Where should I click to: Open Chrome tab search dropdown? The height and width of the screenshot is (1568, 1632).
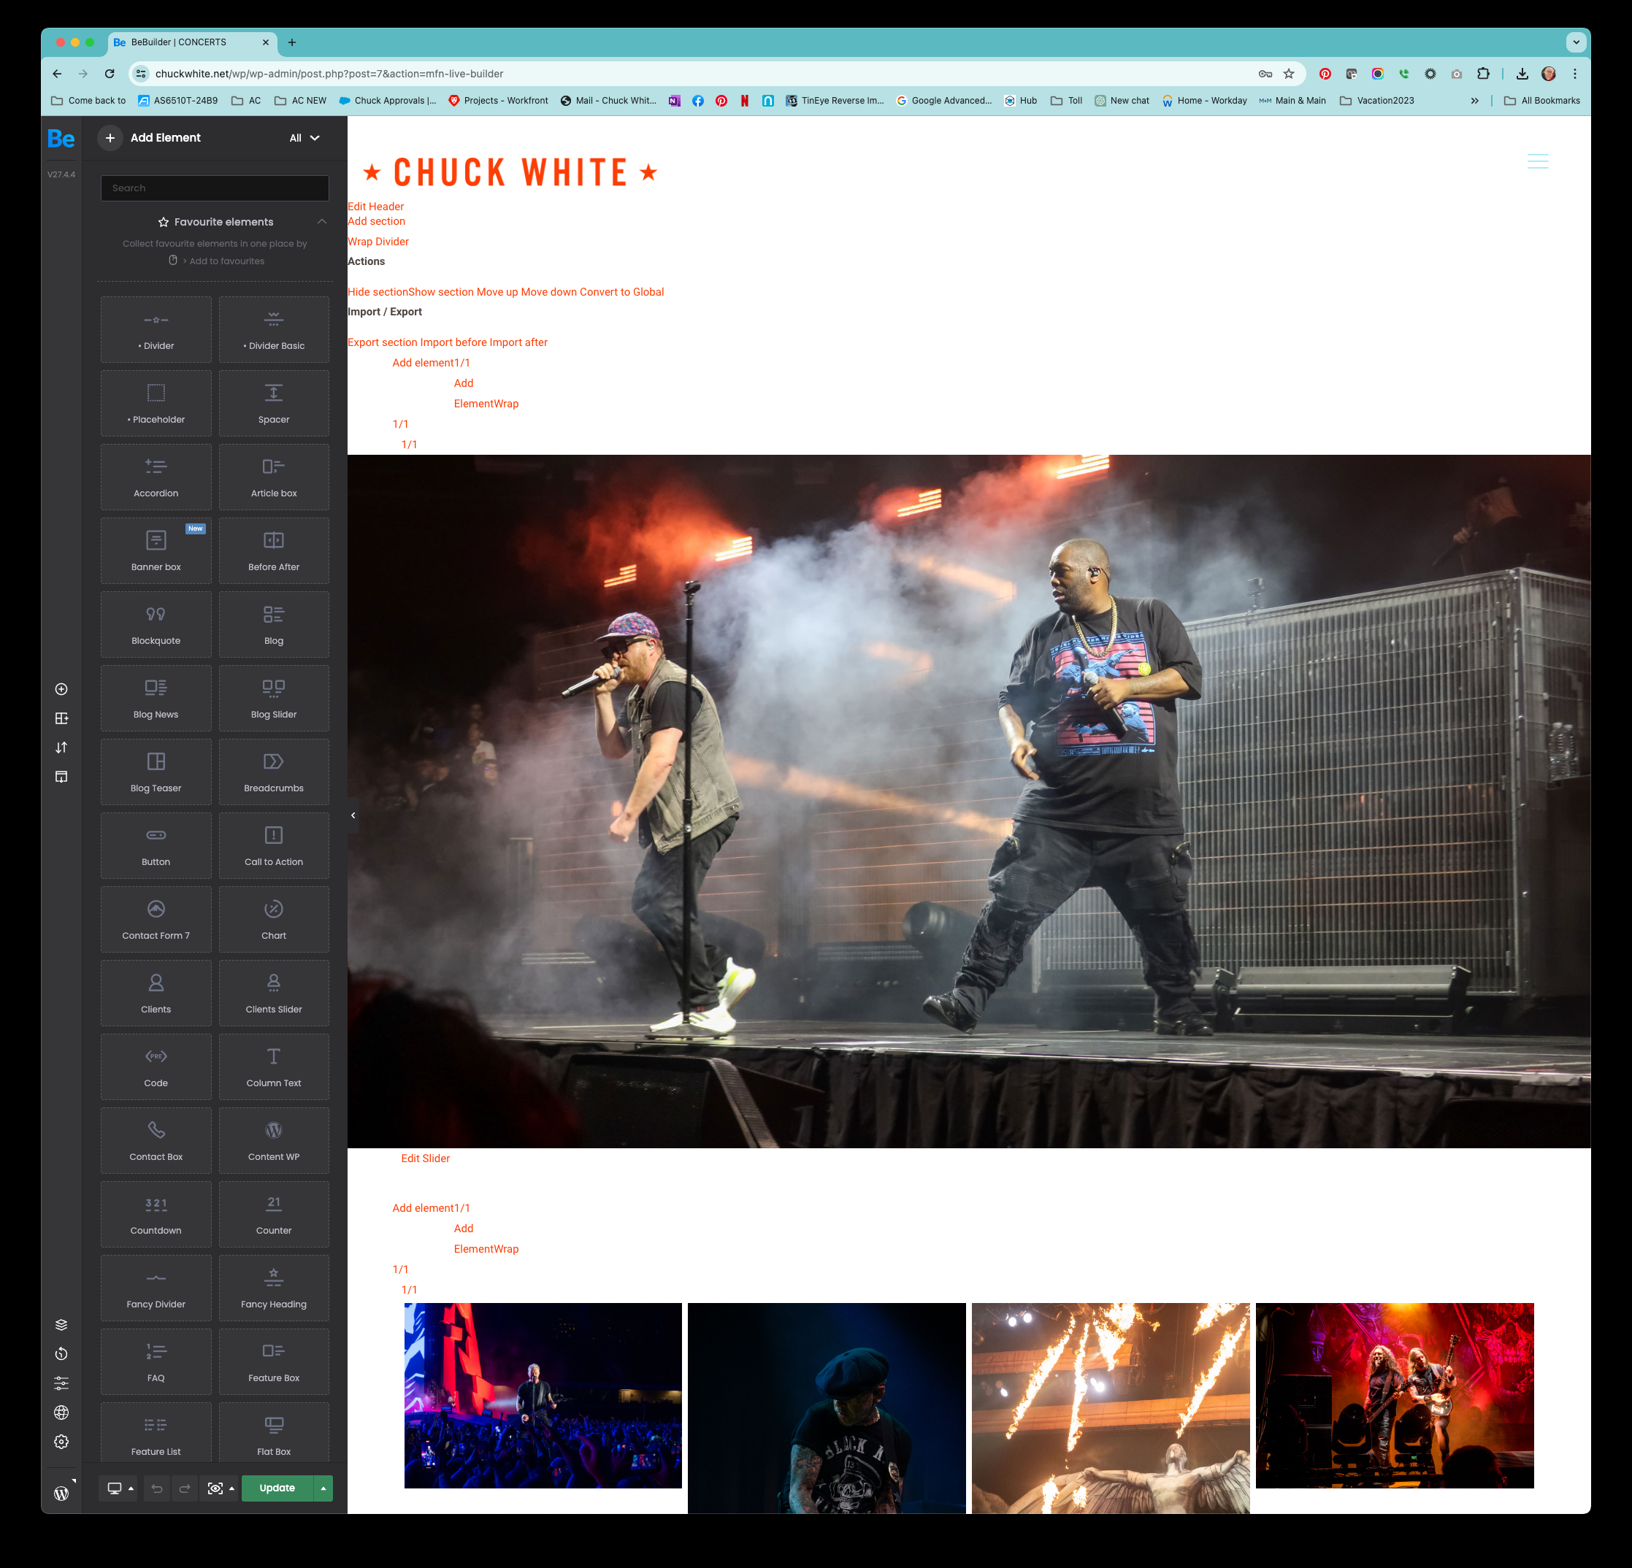pyautogui.click(x=1575, y=42)
